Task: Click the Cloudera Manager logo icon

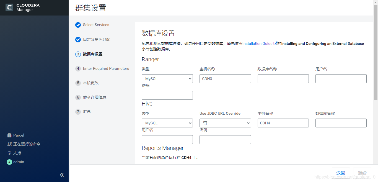Action: click(x=9, y=7)
